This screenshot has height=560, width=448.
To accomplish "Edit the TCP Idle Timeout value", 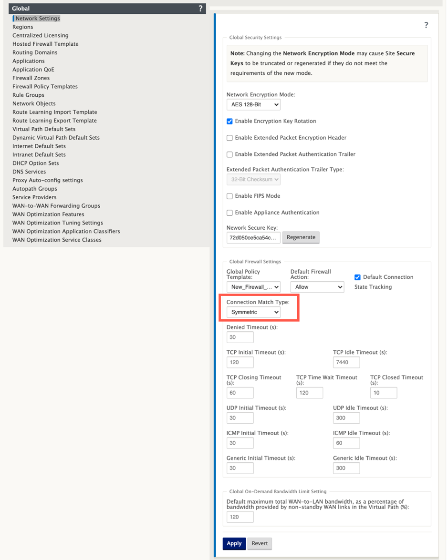I will click(346, 362).
